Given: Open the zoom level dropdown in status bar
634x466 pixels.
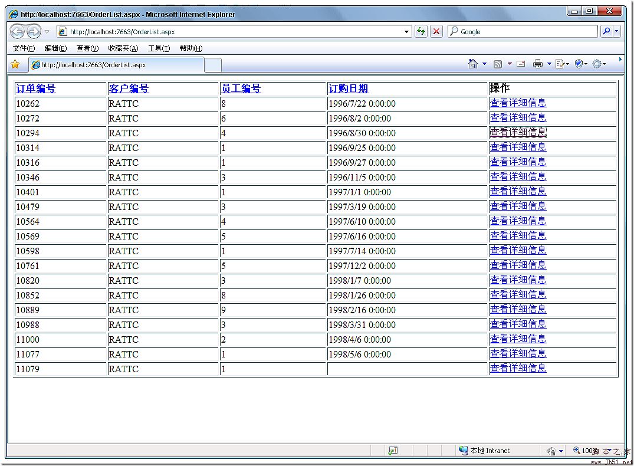Looking at the screenshot, I should point(590,451).
